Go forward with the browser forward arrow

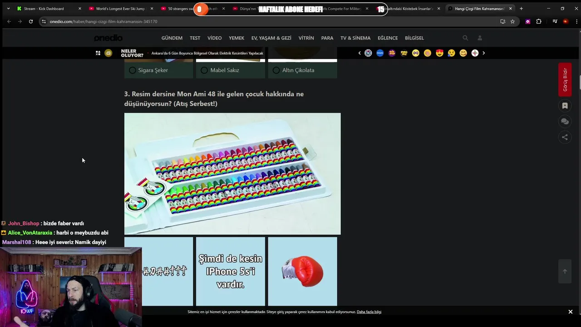(x=20, y=21)
